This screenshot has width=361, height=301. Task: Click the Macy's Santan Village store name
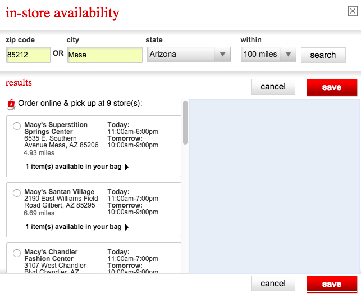click(60, 192)
